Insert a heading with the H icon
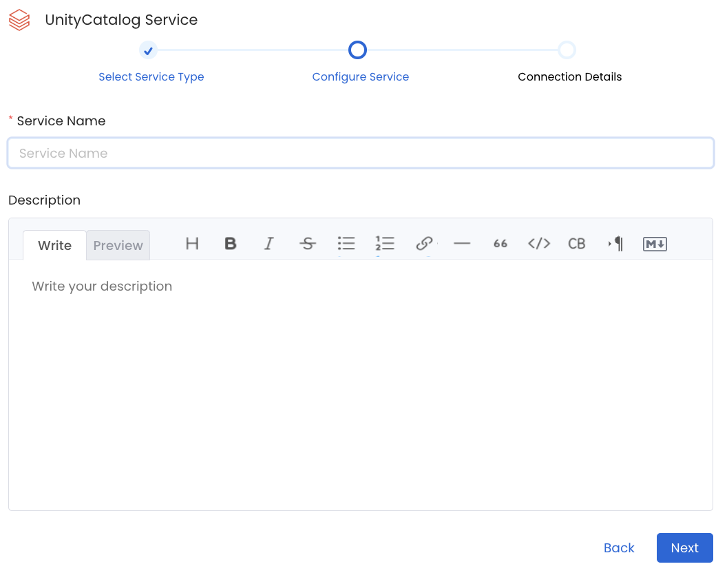This screenshot has width=727, height=584. tap(192, 244)
